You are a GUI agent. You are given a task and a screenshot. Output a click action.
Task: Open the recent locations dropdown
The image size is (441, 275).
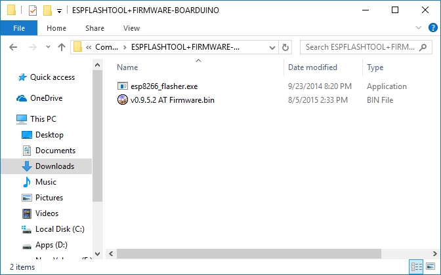[x=48, y=47]
